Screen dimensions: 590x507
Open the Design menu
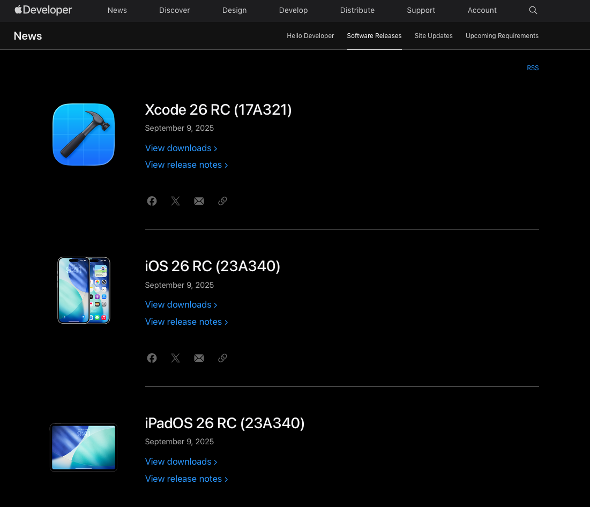234,10
